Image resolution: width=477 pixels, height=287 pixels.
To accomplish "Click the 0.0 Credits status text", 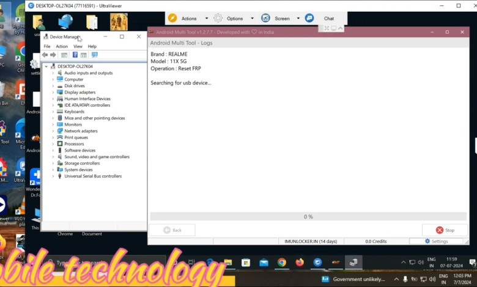I will pyautogui.click(x=375, y=241).
